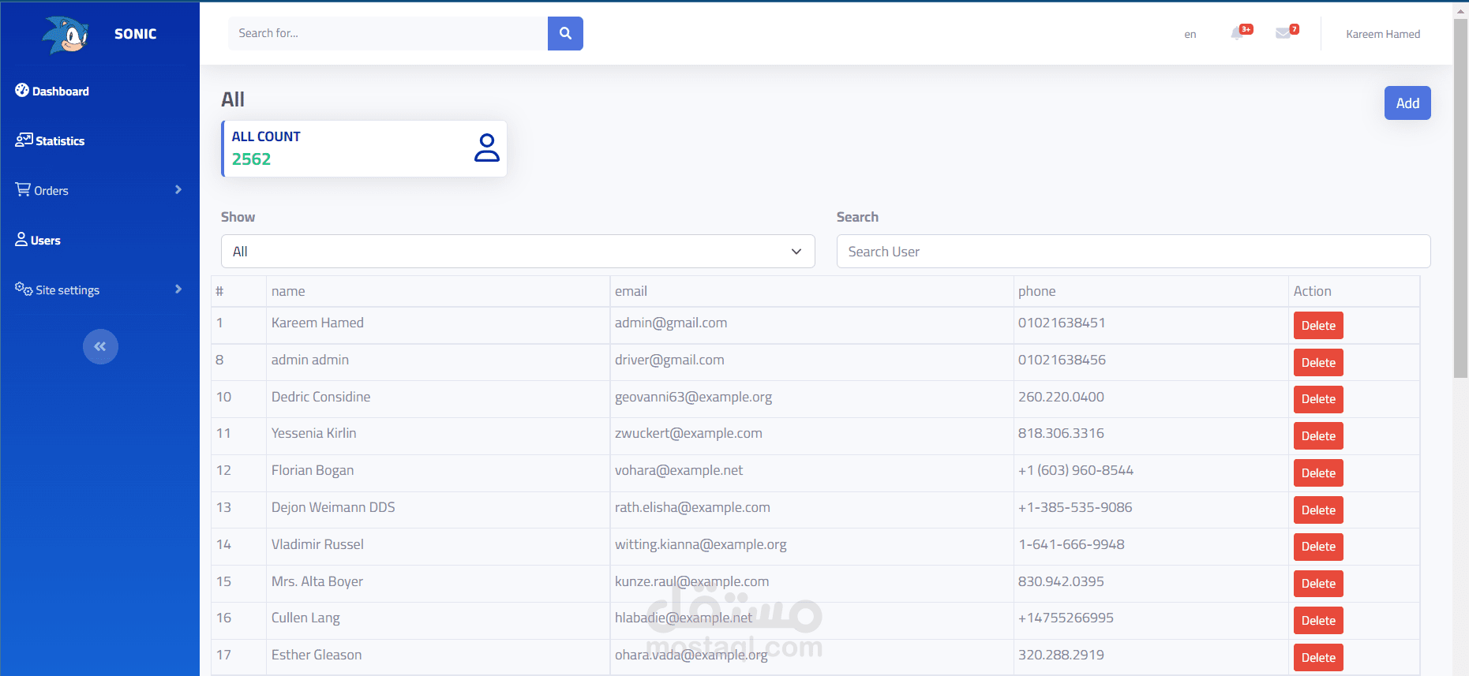Click the page vertical scrollbar thumb
Image resolution: width=1469 pixels, height=676 pixels.
pyautogui.click(x=1460, y=197)
